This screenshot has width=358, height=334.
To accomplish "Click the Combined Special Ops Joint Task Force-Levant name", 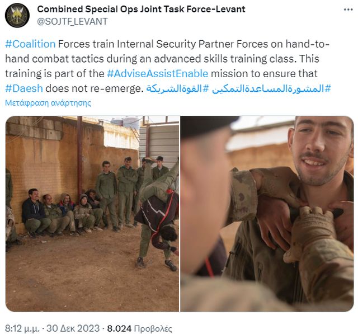I will pyautogui.click(x=141, y=9).
